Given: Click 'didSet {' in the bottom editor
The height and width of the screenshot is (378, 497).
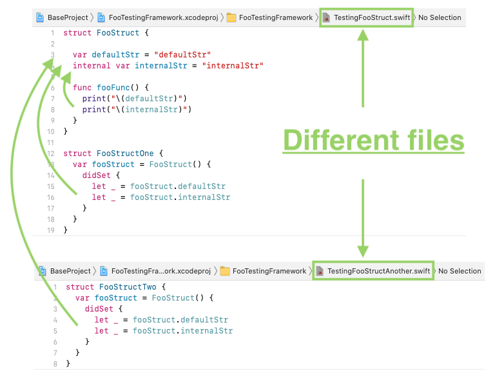Looking at the screenshot, I should [x=104, y=309].
